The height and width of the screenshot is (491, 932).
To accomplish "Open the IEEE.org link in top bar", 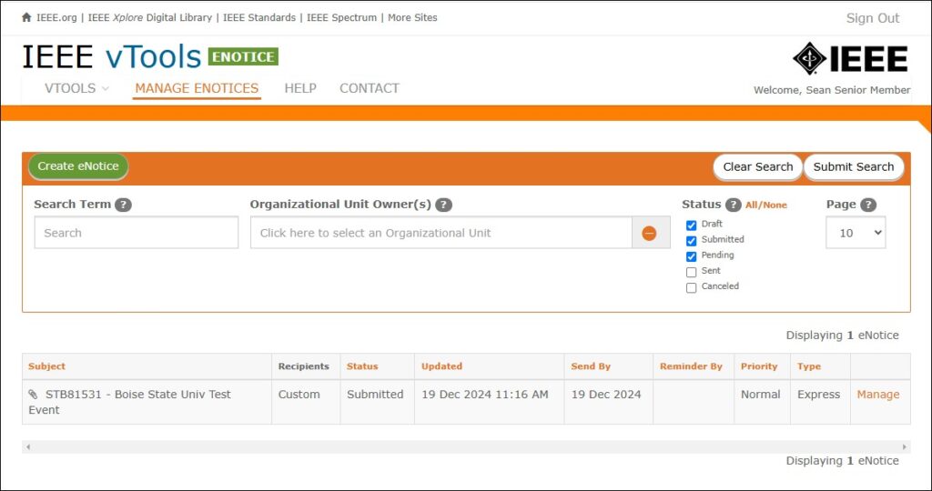I will pyautogui.click(x=56, y=17).
